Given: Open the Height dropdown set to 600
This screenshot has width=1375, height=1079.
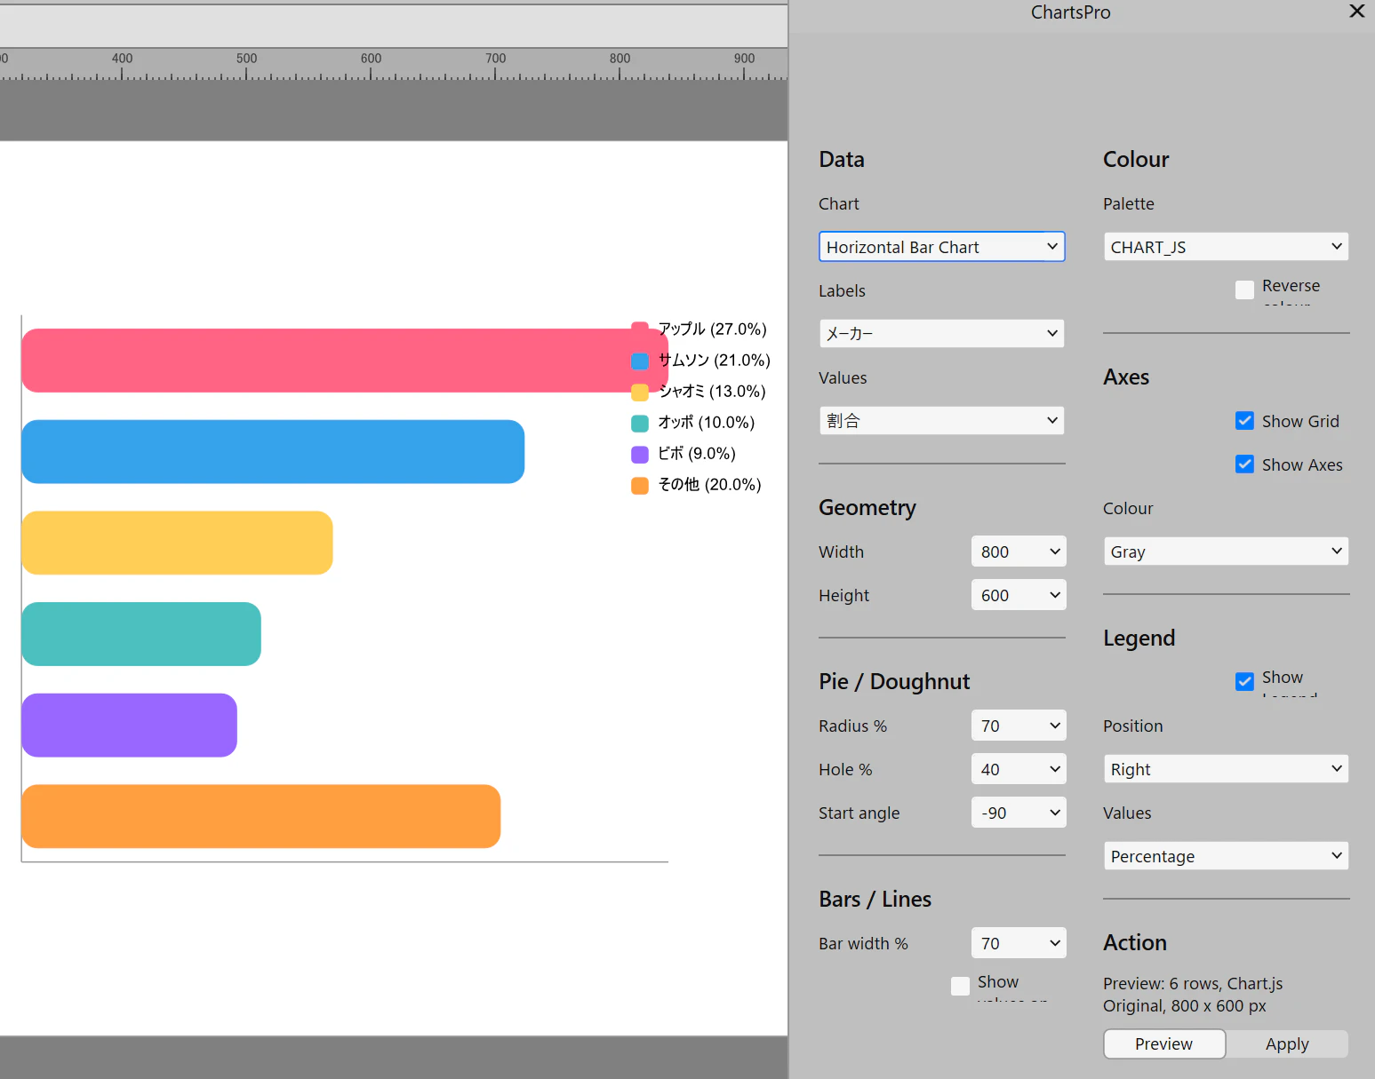Looking at the screenshot, I should click(x=1019, y=595).
